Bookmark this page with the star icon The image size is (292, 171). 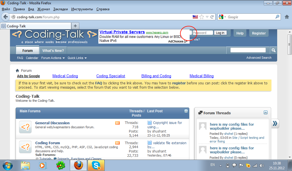pyautogui.click(x=202, y=17)
